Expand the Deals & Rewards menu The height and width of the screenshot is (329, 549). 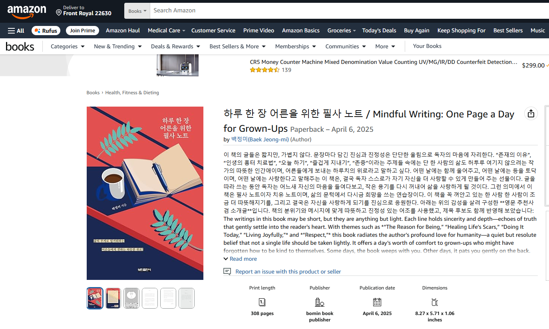[x=175, y=46]
